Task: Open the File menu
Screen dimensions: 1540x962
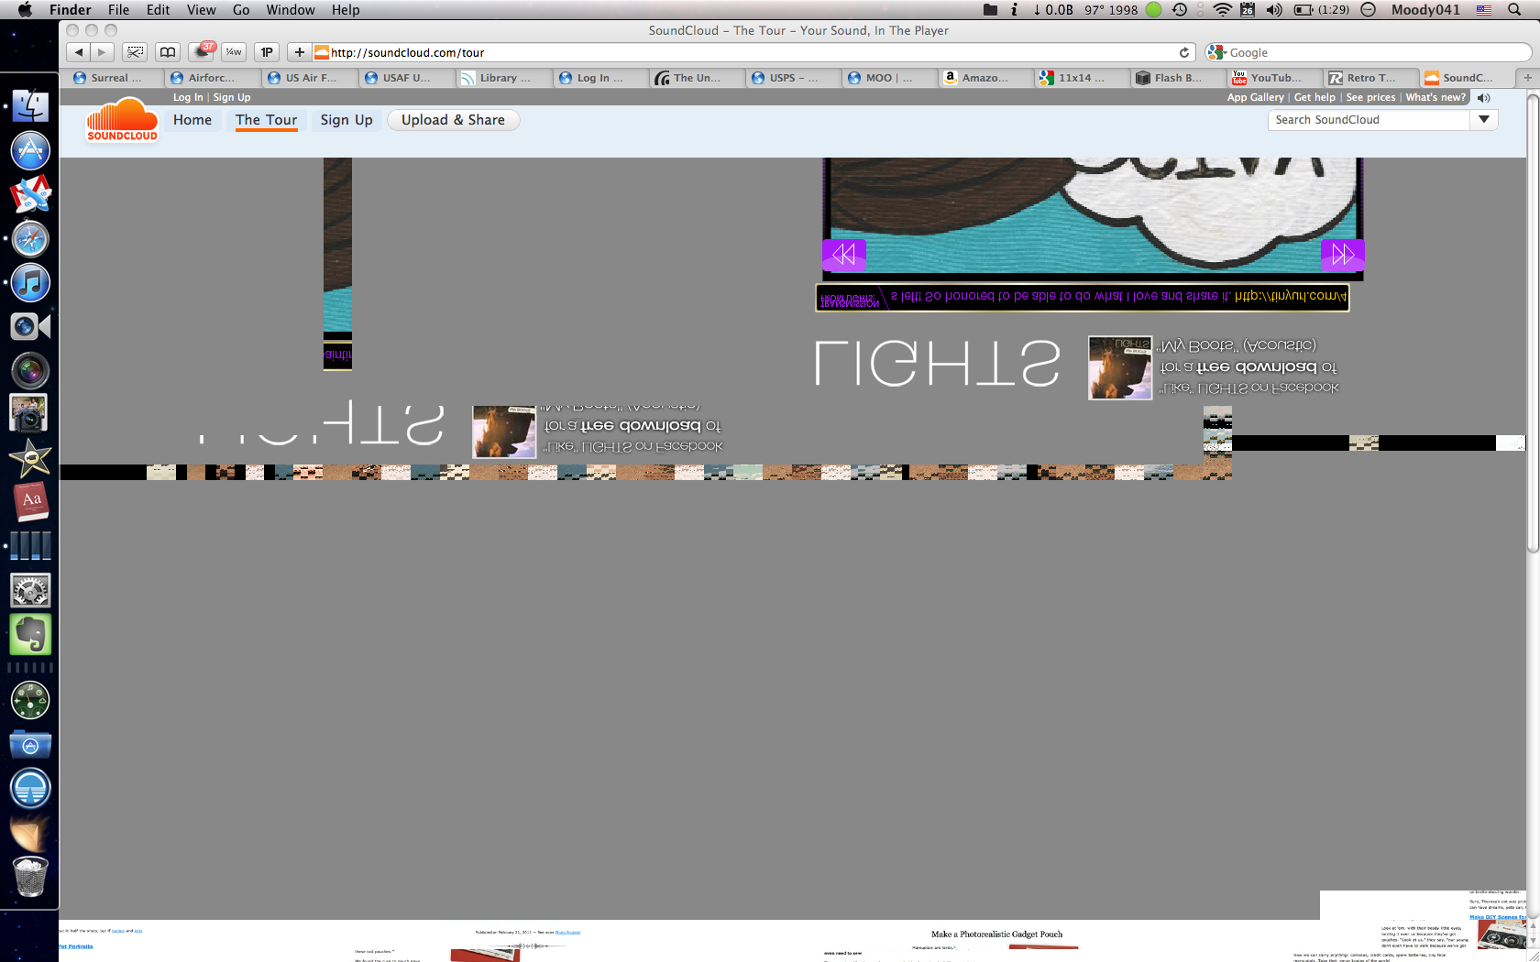Action: coord(118,9)
